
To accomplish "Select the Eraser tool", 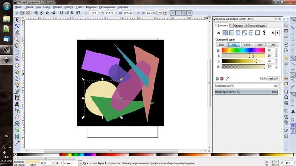I will point(17,117).
